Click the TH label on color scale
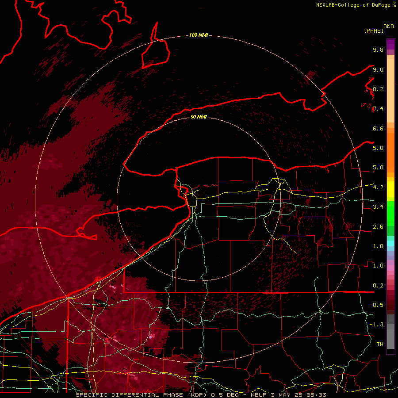 coord(380,344)
